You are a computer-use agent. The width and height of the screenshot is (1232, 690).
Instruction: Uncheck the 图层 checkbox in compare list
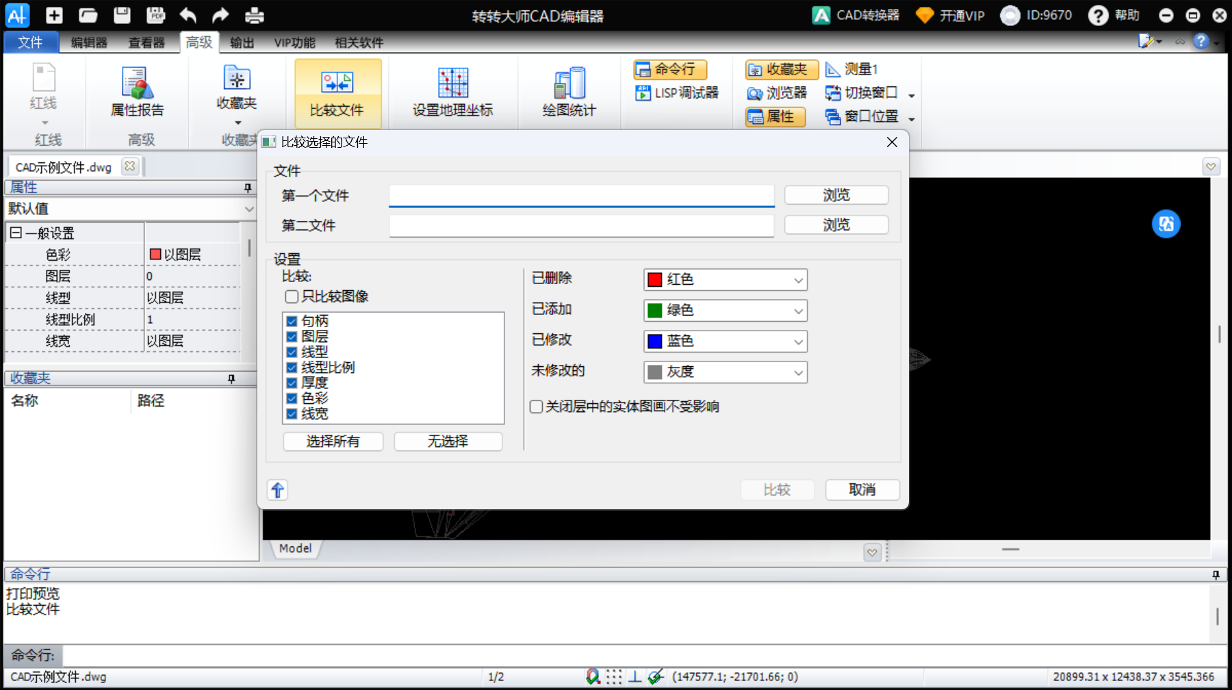point(292,337)
